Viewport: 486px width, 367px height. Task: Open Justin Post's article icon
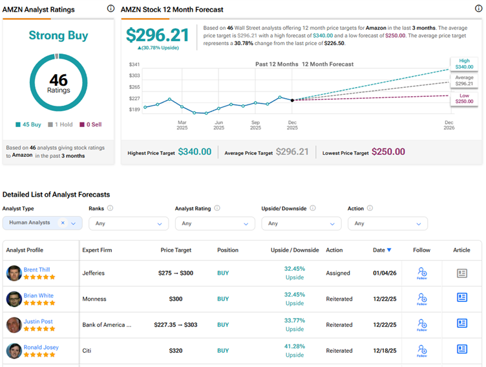(462, 323)
